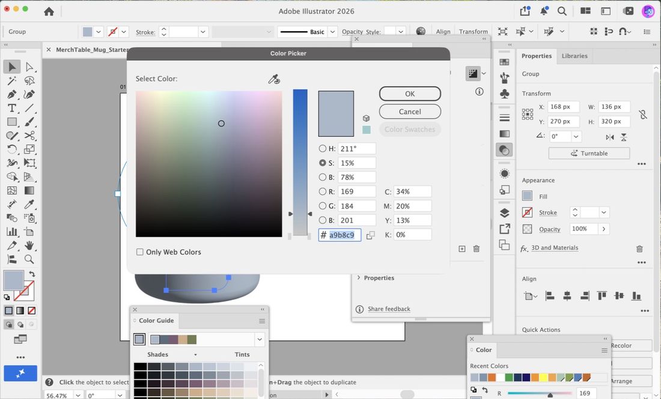Open the 3D and Materials effect link
661x399 pixels.
point(555,248)
